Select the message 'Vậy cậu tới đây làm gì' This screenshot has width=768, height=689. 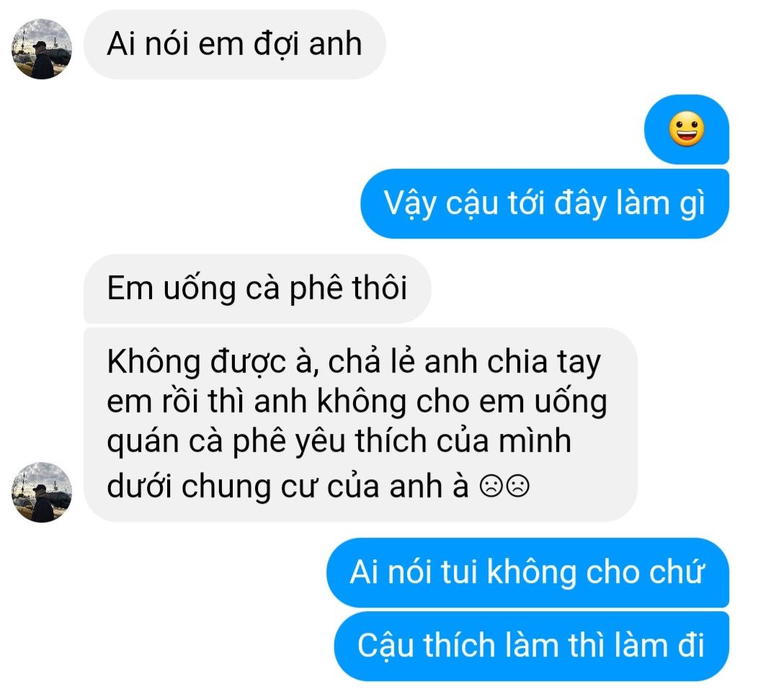(545, 203)
